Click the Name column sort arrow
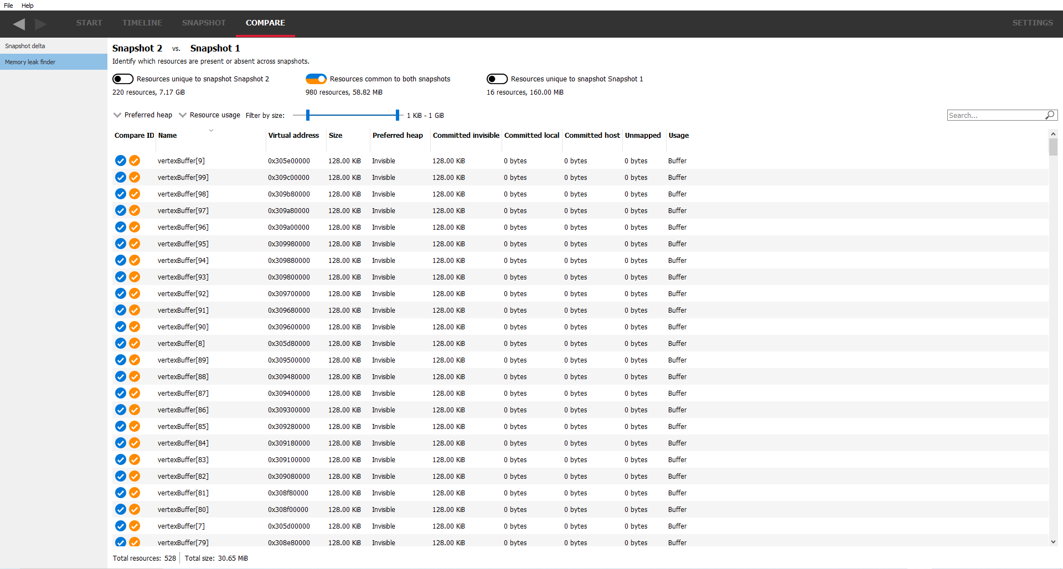1063x569 pixels. 211,131
